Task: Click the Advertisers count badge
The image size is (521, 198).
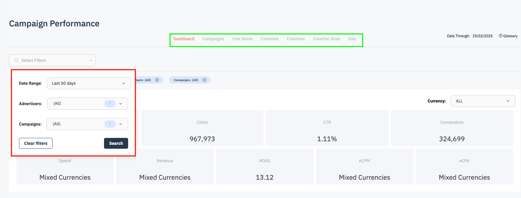Action: 110,104
